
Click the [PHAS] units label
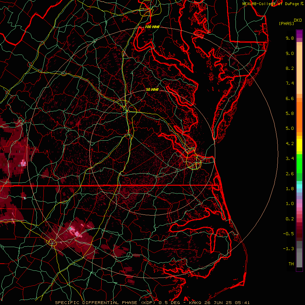(x=286, y=23)
